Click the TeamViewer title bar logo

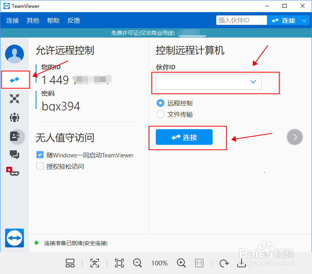click(x=7, y=6)
